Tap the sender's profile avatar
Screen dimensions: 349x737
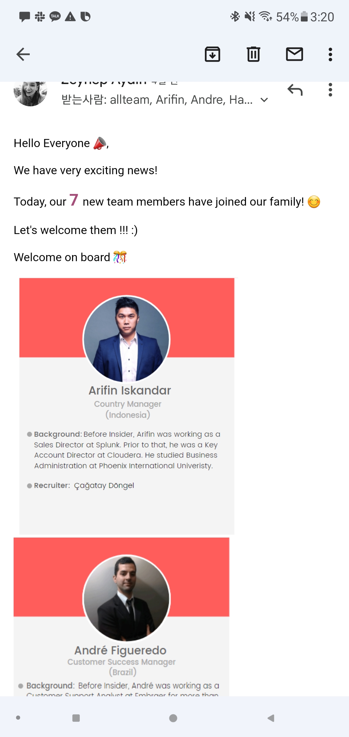pyautogui.click(x=30, y=92)
